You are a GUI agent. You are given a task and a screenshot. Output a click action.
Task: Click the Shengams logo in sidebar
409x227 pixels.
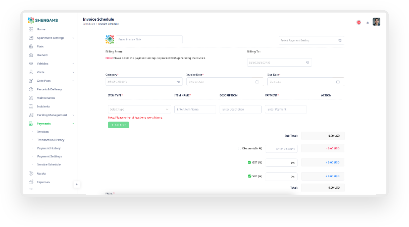tap(43, 20)
